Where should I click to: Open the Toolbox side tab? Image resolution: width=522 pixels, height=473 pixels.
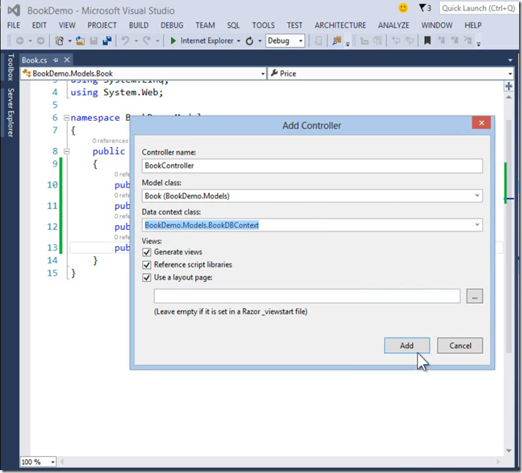pos(11,67)
